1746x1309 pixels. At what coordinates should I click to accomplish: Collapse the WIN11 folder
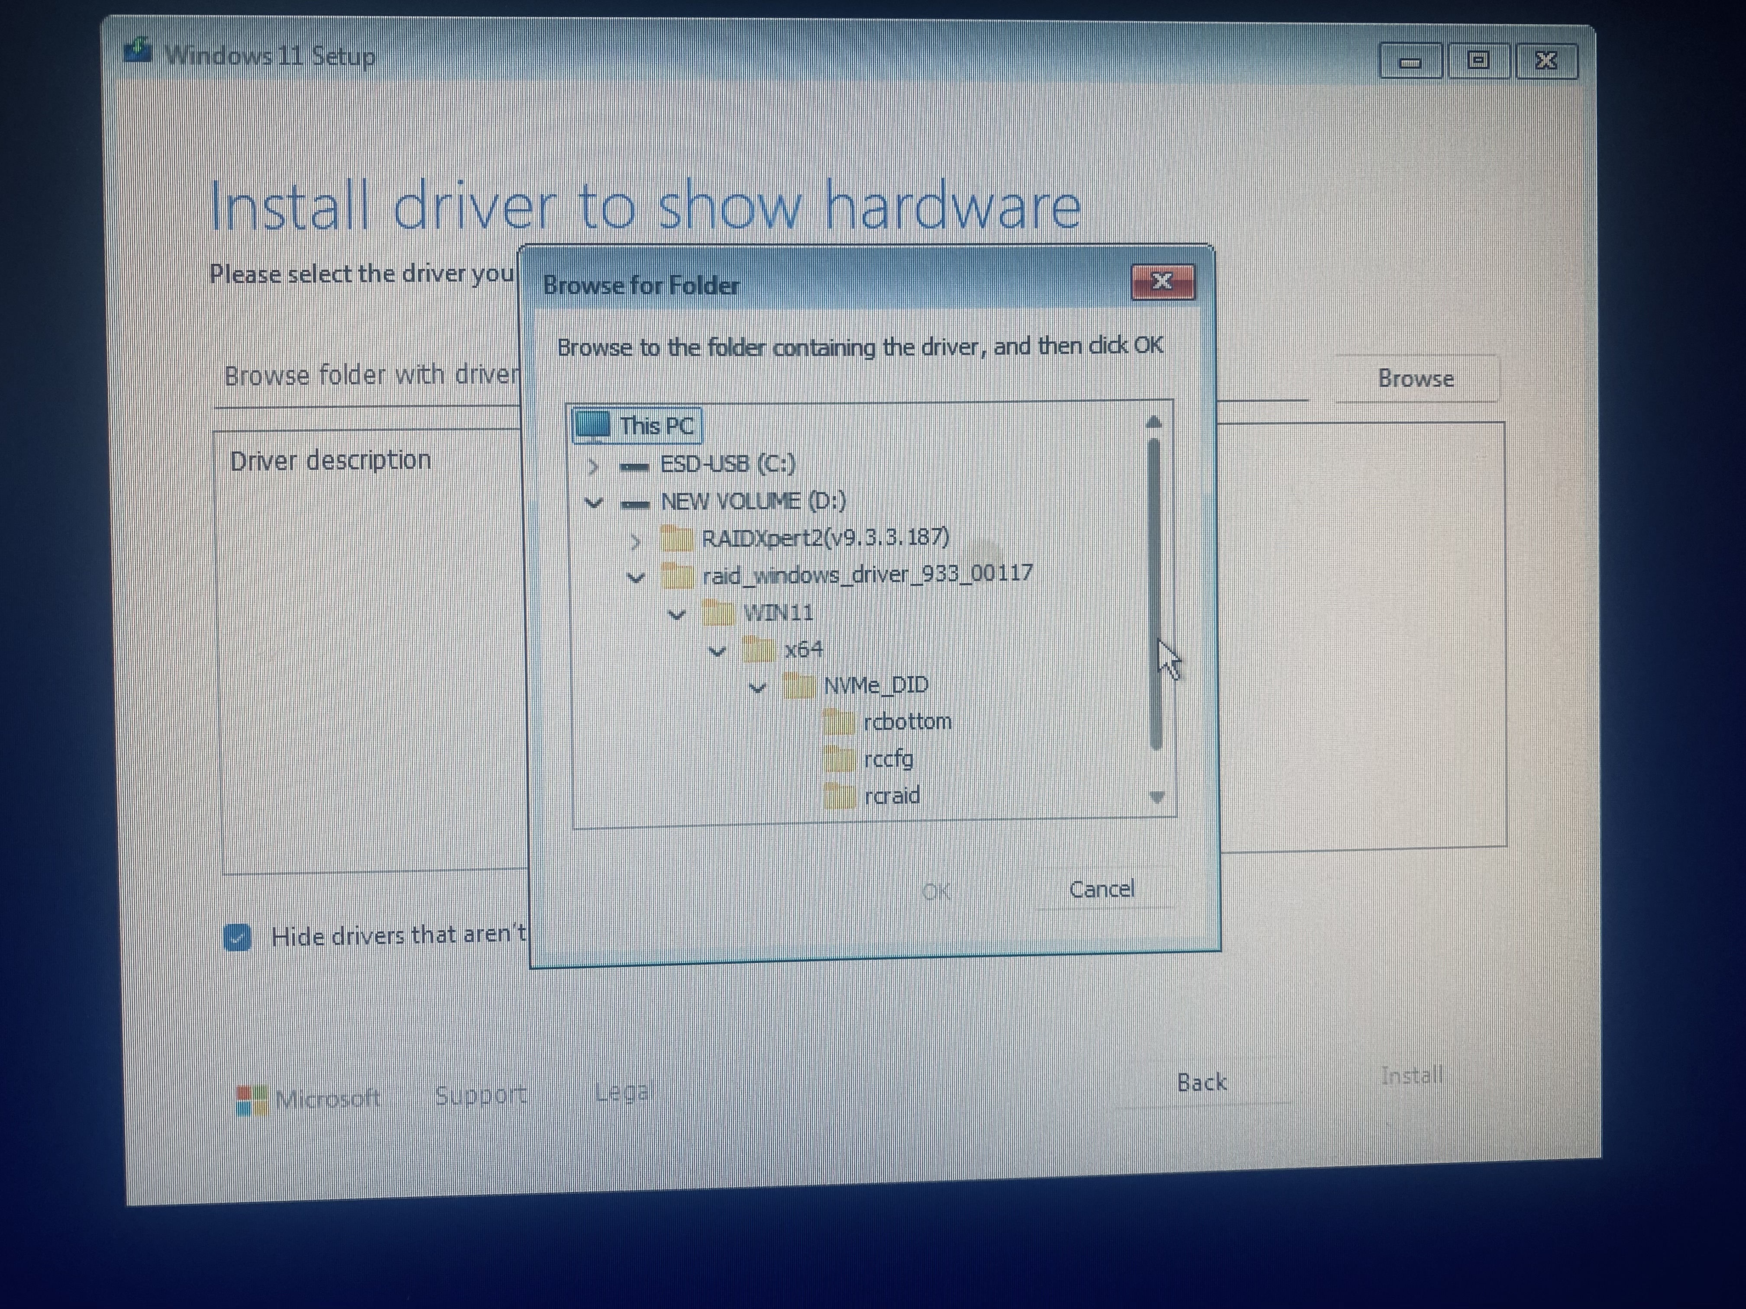coord(676,614)
